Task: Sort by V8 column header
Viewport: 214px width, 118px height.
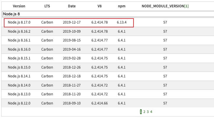Action: click(x=99, y=6)
